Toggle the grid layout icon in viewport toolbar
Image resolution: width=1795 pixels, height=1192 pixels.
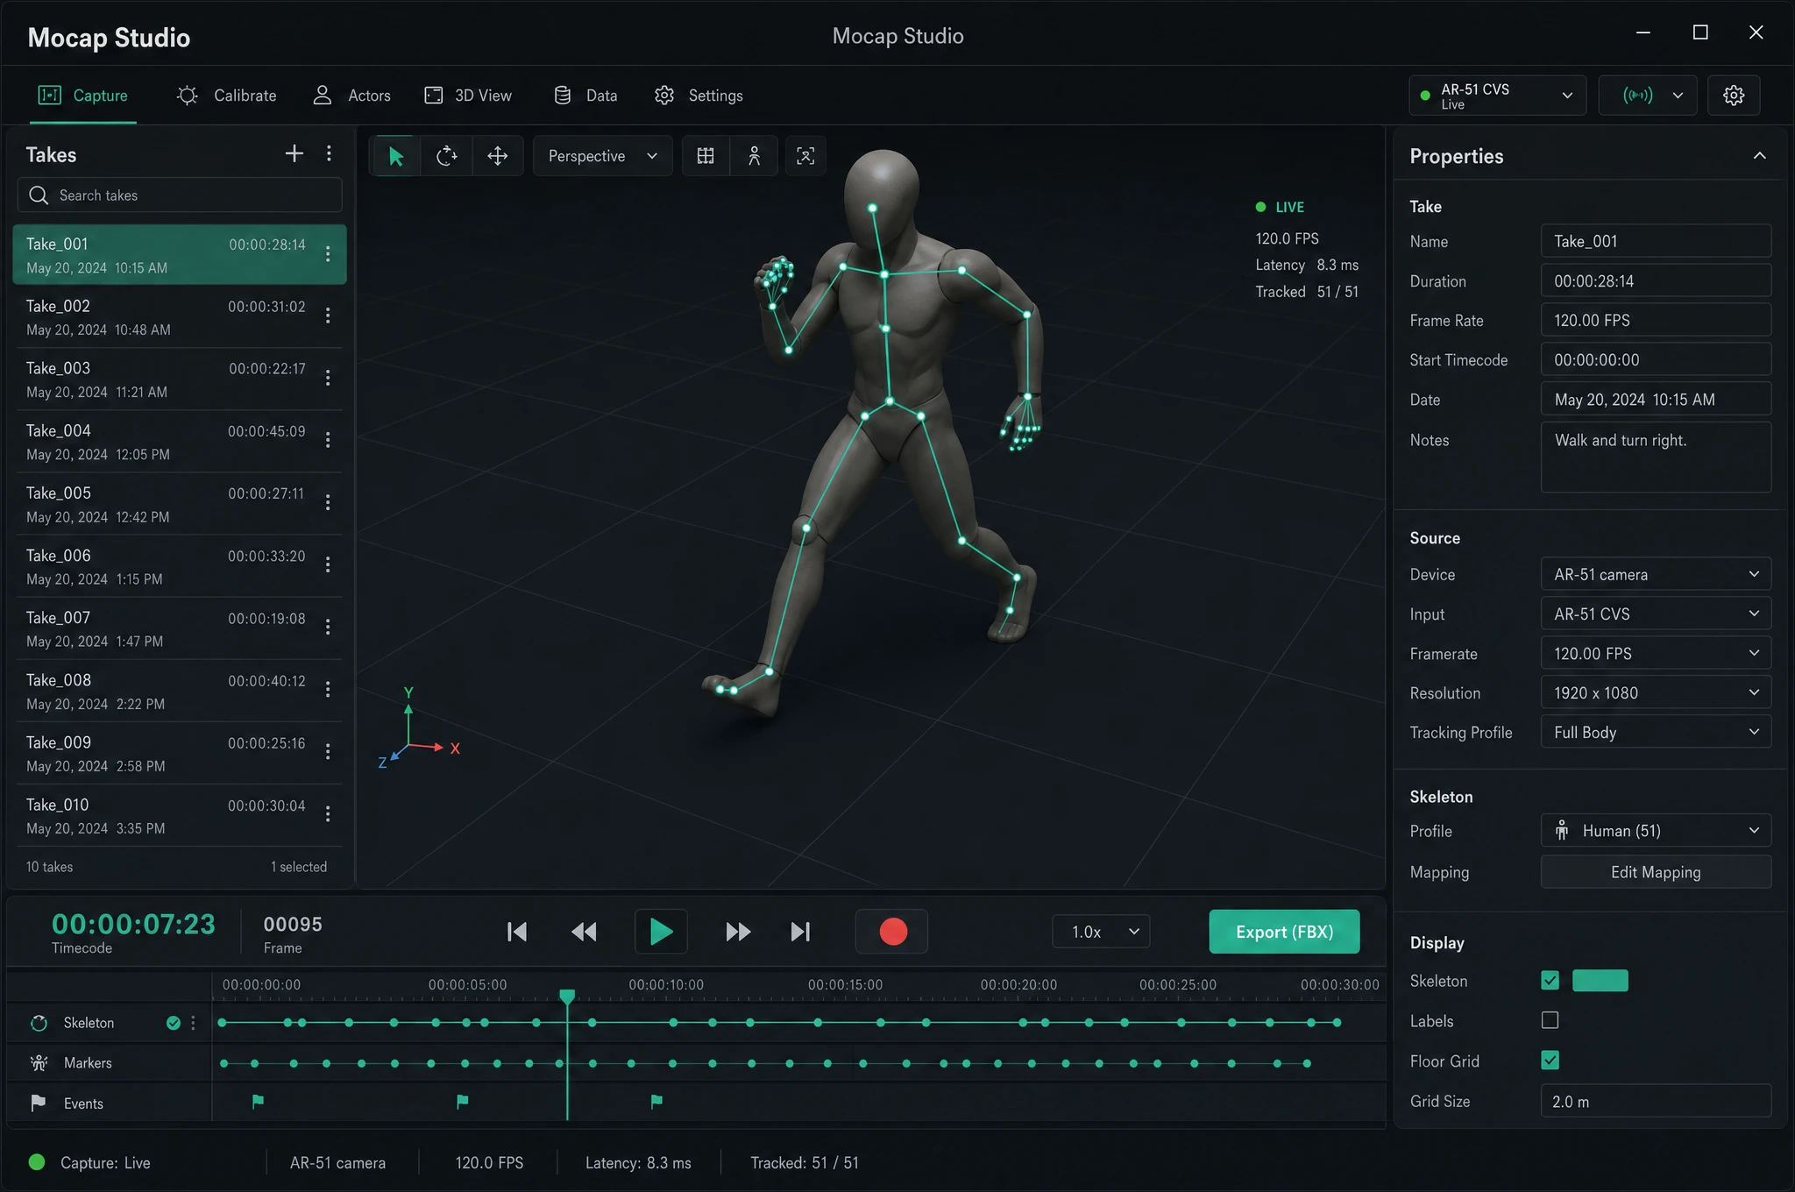tap(706, 156)
